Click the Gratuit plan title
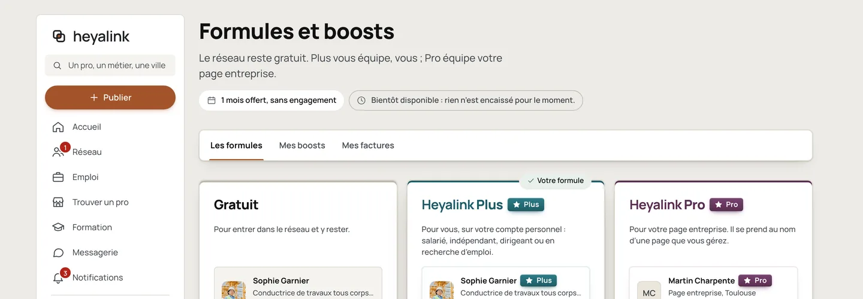The height and width of the screenshot is (299, 863). coord(236,205)
